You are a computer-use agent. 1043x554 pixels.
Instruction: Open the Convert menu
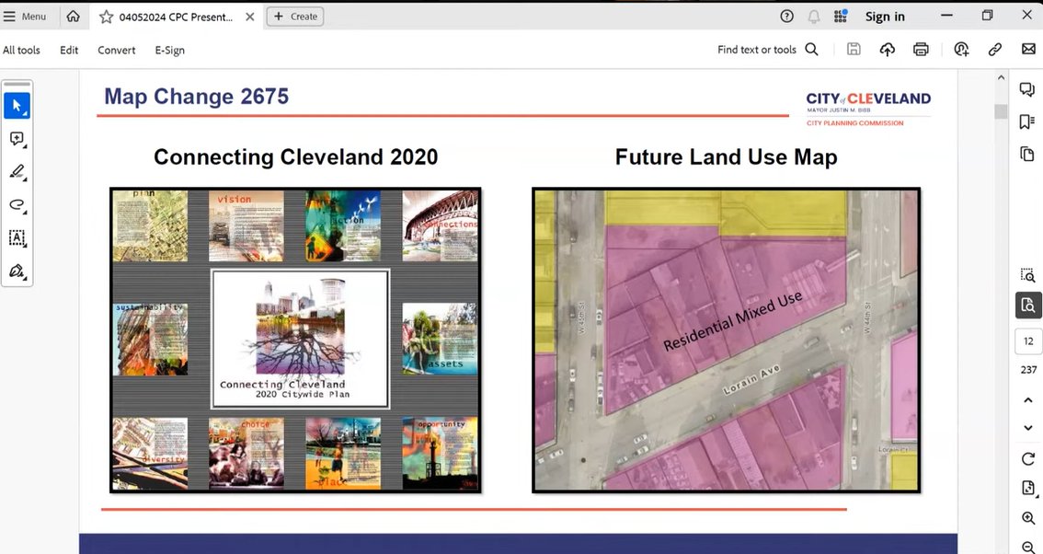pyautogui.click(x=117, y=50)
